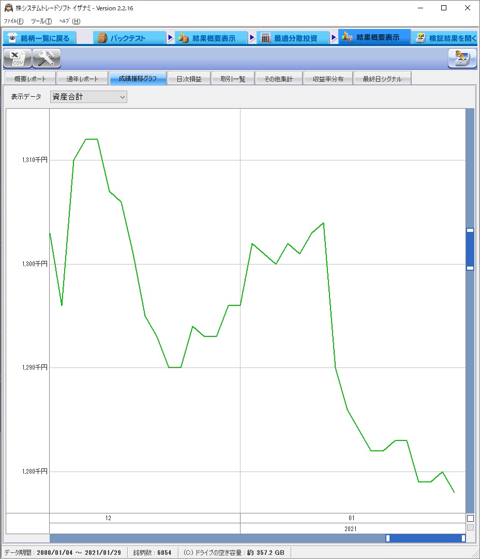Click the 検証結果を開く folder icon

click(421, 38)
